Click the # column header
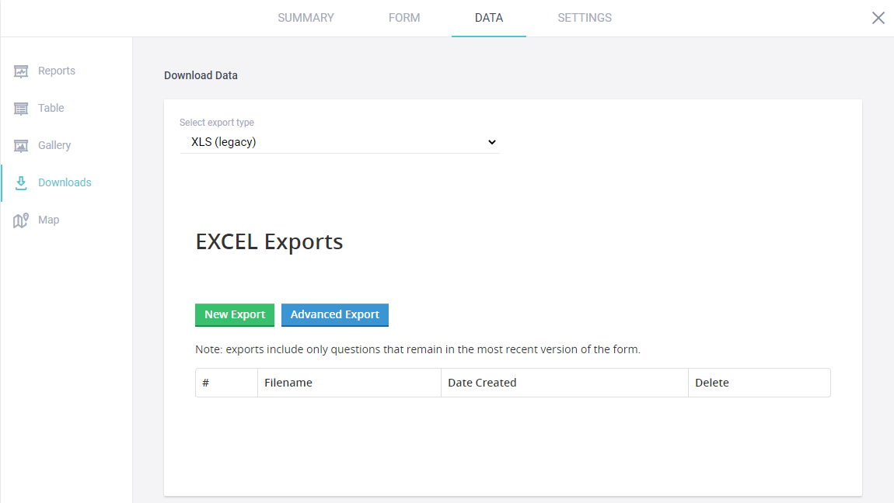This screenshot has height=503, width=894. click(206, 383)
